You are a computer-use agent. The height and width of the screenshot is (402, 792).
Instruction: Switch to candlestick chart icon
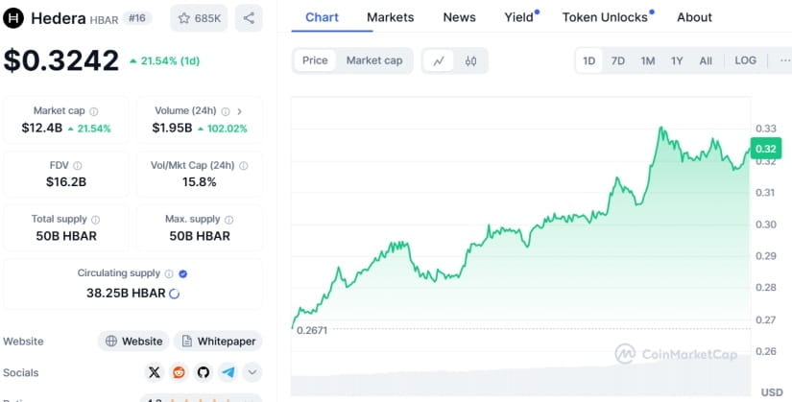pyautogui.click(x=470, y=61)
